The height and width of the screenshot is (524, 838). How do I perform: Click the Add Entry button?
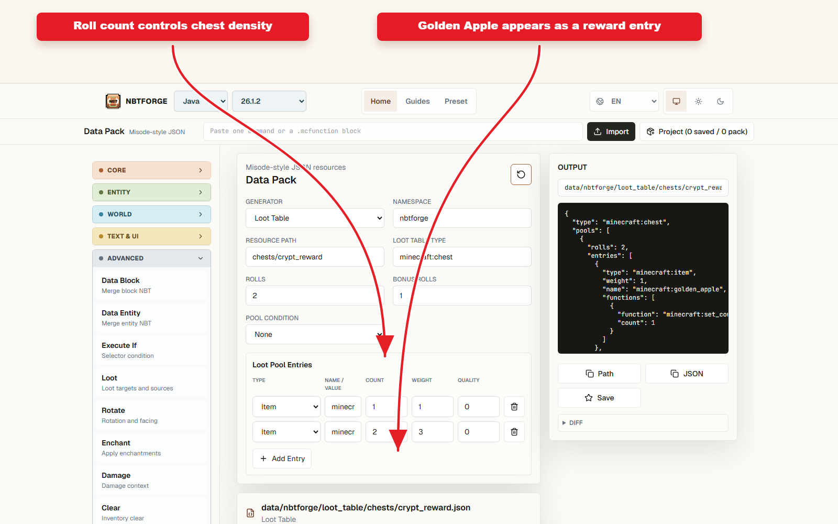click(282, 458)
